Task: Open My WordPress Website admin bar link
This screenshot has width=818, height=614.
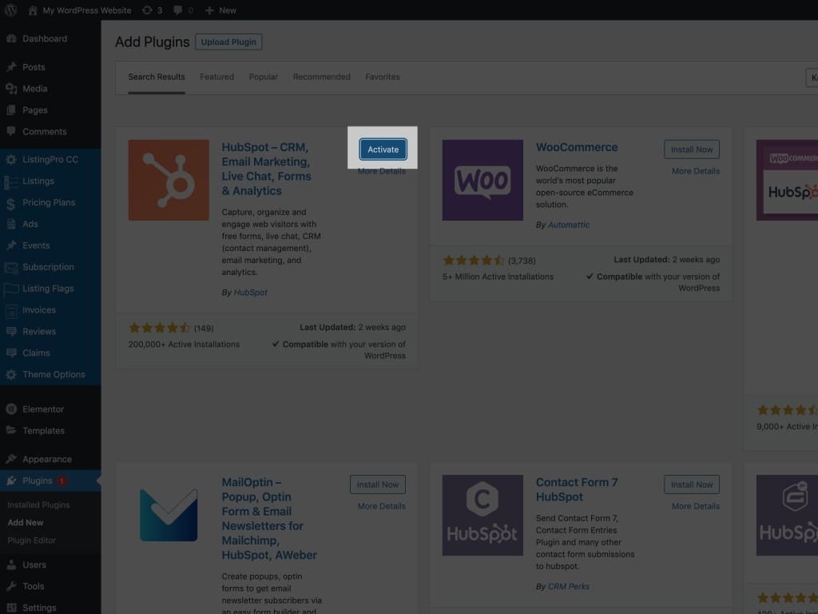Action: coord(87,10)
